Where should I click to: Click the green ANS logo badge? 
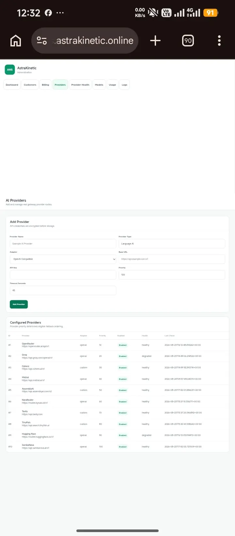10,70
